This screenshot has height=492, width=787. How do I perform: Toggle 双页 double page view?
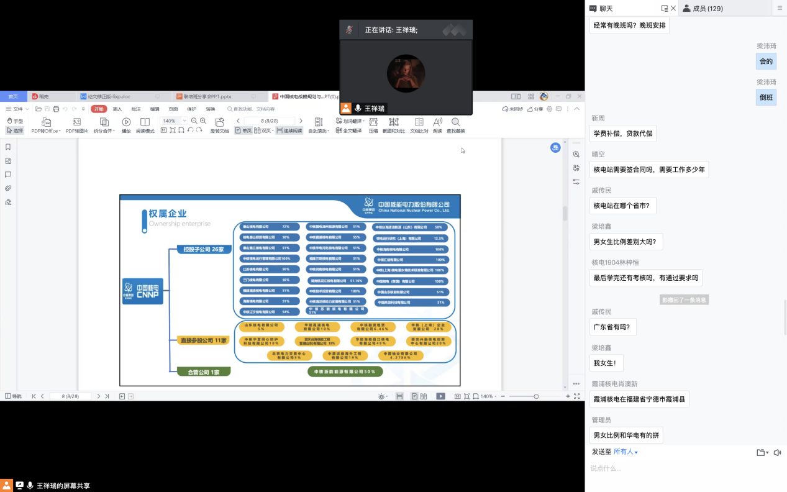[263, 130]
